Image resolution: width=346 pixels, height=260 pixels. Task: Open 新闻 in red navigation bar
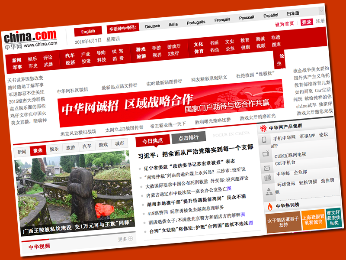coord(17,60)
